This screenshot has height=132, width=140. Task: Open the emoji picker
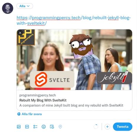pyautogui.click(x=44, y=127)
